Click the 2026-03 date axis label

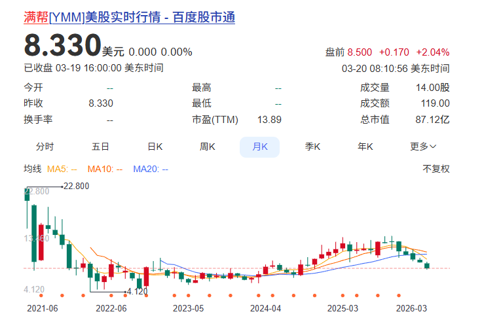click(411, 308)
